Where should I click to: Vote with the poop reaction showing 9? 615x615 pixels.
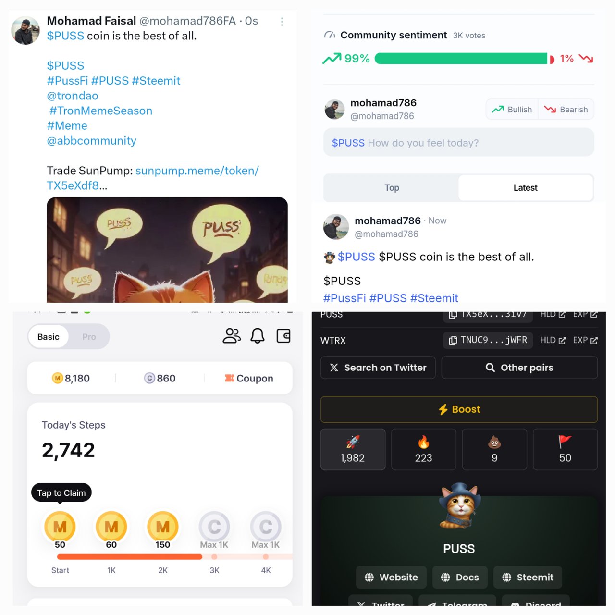(x=494, y=449)
